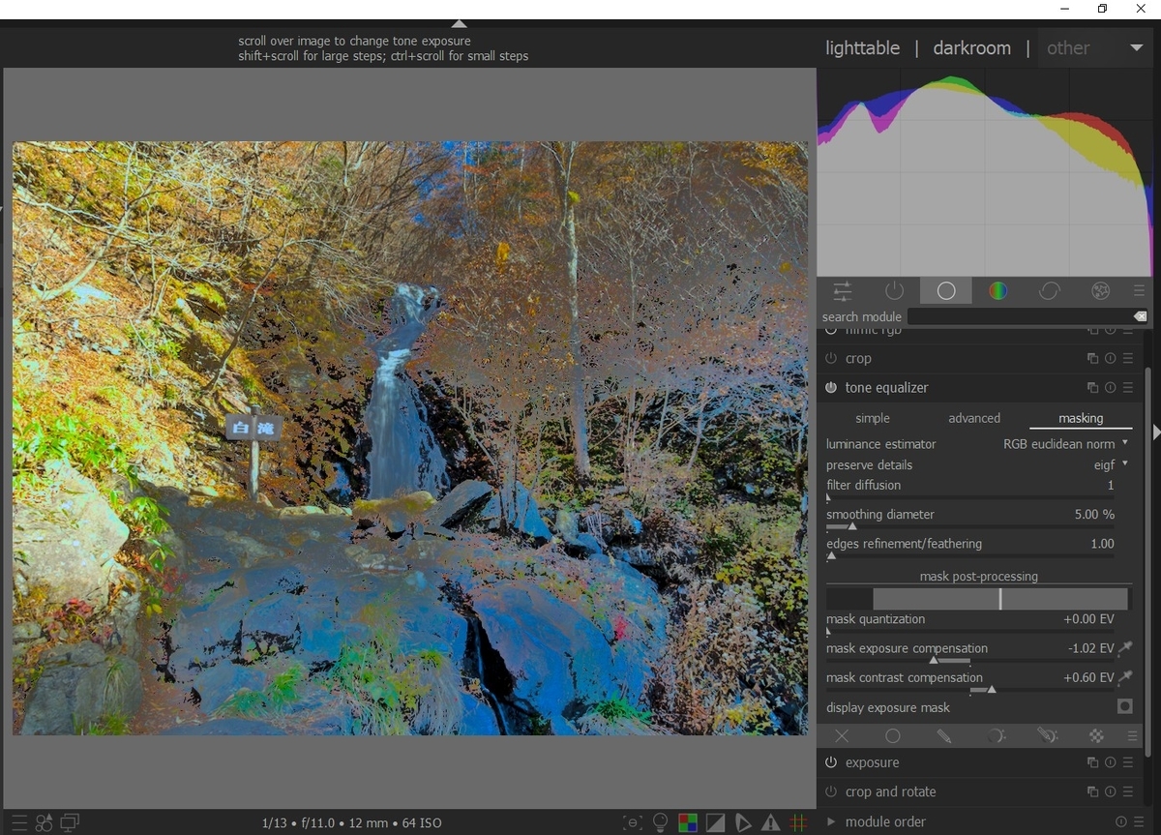This screenshot has height=835, width=1161.
Task: Select base modules group (circle icon)
Action: 946,290
